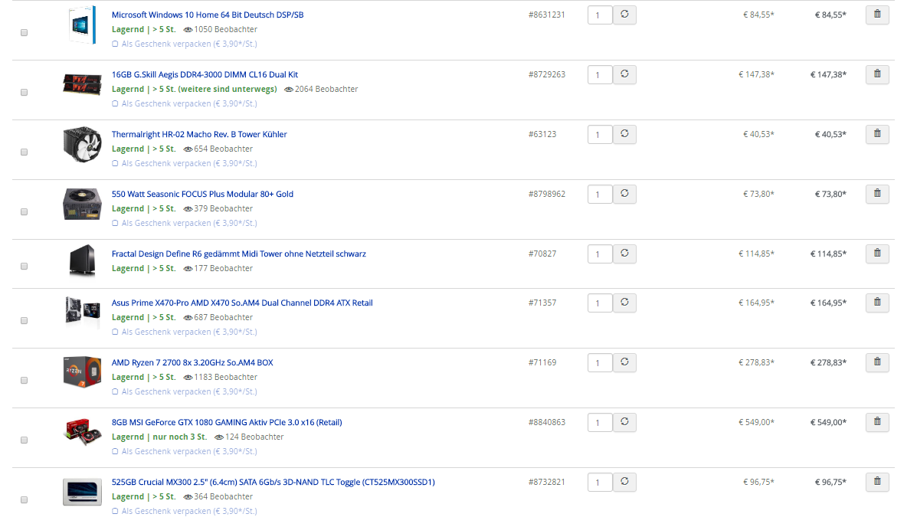917x527 pixels.
Task: Refresh quantity for Thermalright Macho cooler
Action: coord(624,134)
